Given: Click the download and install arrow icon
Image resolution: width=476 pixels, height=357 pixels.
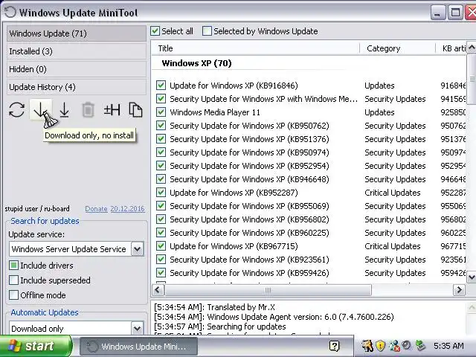Looking at the screenshot, I should coord(64,110).
